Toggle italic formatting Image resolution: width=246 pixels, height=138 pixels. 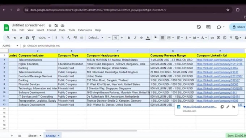(135, 38)
